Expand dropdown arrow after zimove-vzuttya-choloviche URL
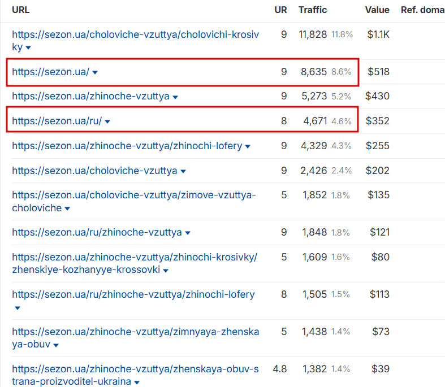This screenshot has height=387, width=445. 67,208
